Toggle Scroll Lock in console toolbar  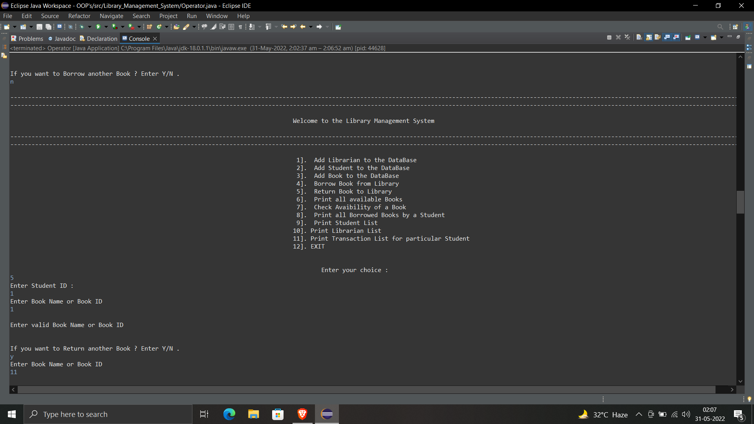point(649,37)
